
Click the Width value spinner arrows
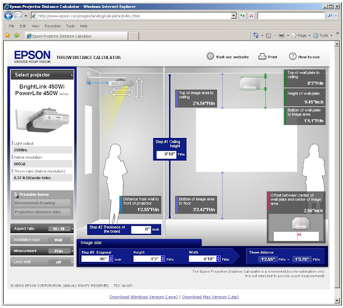point(218,259)
